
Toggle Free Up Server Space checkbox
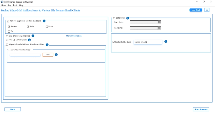[x=7, y=40]
